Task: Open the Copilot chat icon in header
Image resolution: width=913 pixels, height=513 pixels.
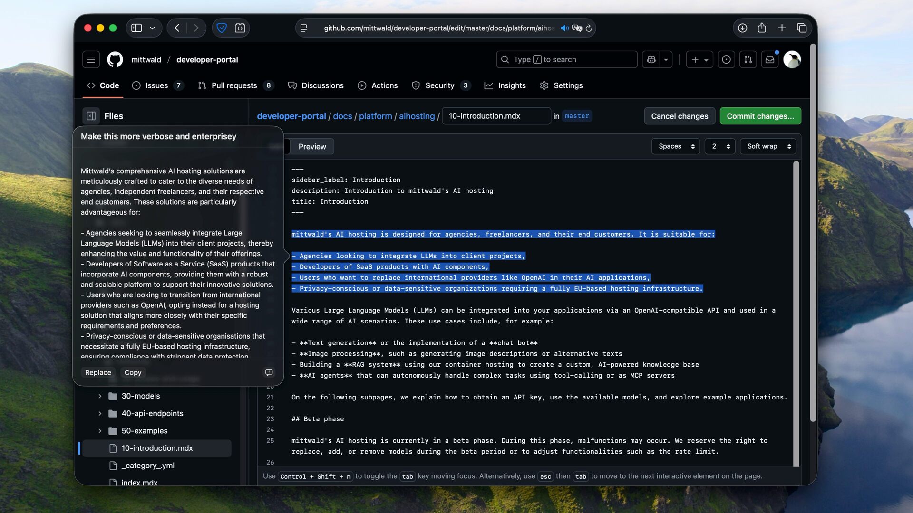Action: click(651, 59)
